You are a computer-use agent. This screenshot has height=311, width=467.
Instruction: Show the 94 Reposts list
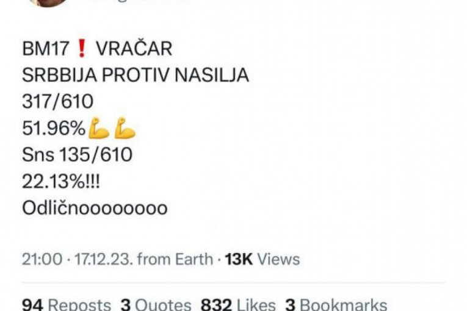pos(67,304)
